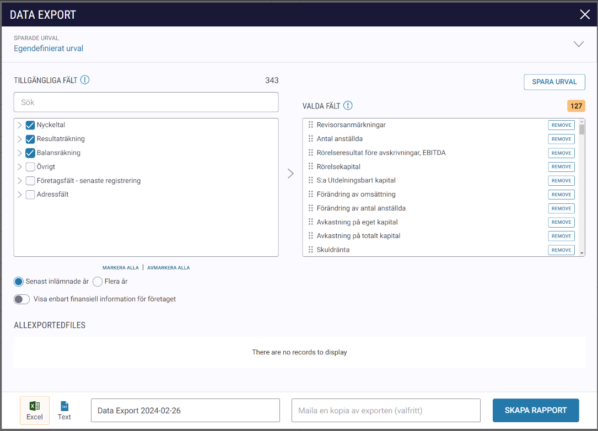598x431 pixels.
Task: Click the drag handle for Rörelsekapital
Action: pos(311,166)
